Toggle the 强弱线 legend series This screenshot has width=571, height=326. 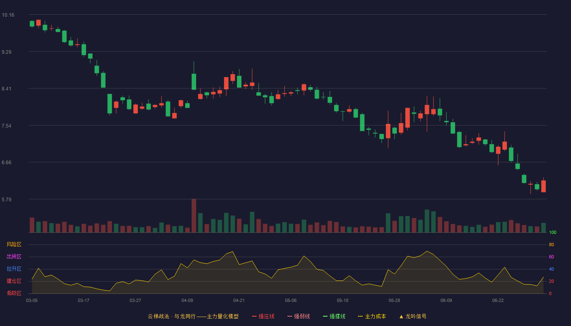(299, 316)
